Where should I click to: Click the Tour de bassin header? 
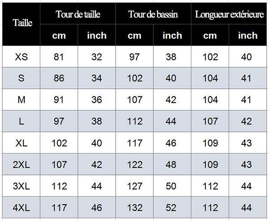pyautogui.click(x=153, y=13)
